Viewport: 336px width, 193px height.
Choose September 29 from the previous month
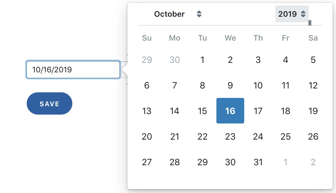147,60
